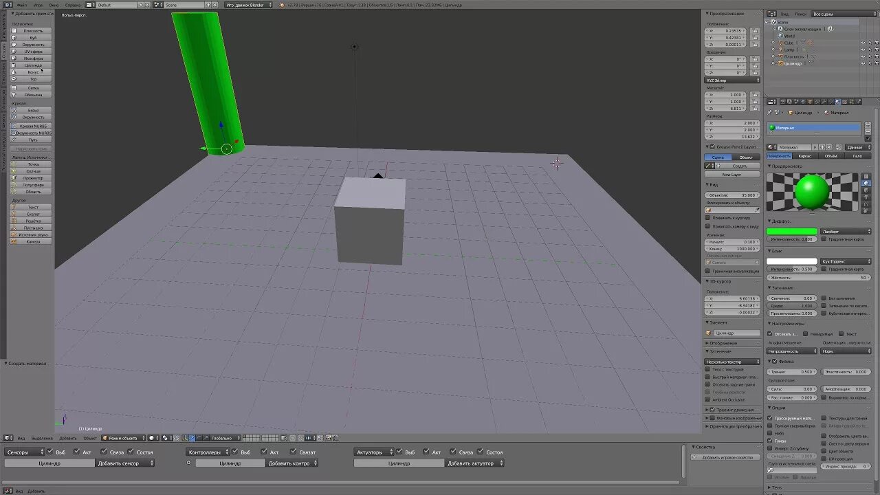Add a Прожектор spot lamp
The height and width of the screenshot is (495, 880).
tap(31, 178)
